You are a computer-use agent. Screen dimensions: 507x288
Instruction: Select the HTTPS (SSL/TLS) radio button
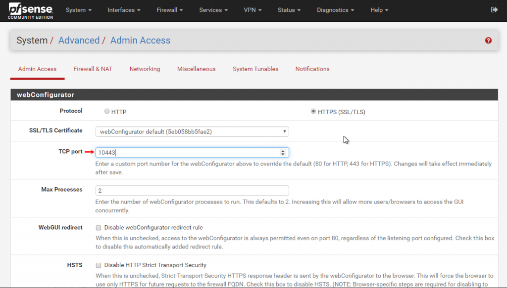pyautogui.click(x=313, y=111)
